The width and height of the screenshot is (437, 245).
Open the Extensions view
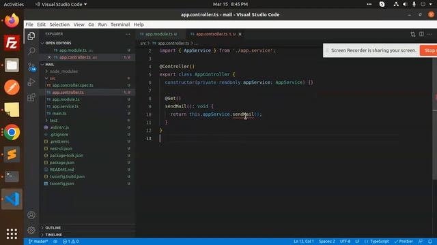pyautogui.click(x=31, y=97)
